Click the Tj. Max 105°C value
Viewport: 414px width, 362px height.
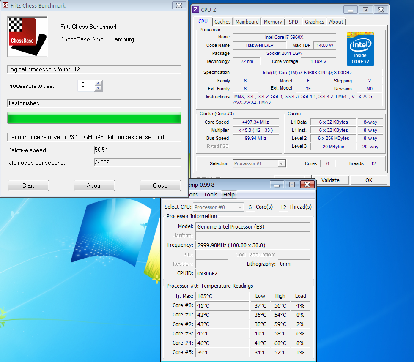coord(222,296)
